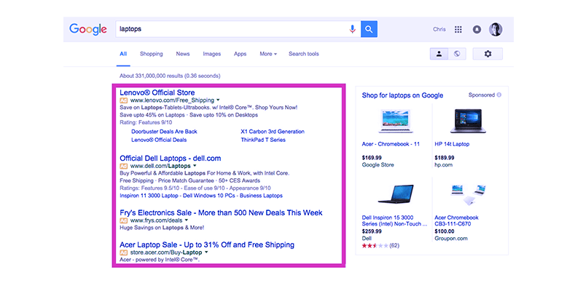This screenshot has height=291, width=583.
Task: Click the Sponsored label
Action: tap(482, 95)
